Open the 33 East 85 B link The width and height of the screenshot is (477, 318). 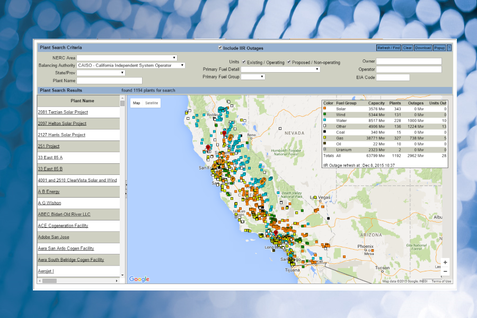pyautogui.click(x=50, y=169)
